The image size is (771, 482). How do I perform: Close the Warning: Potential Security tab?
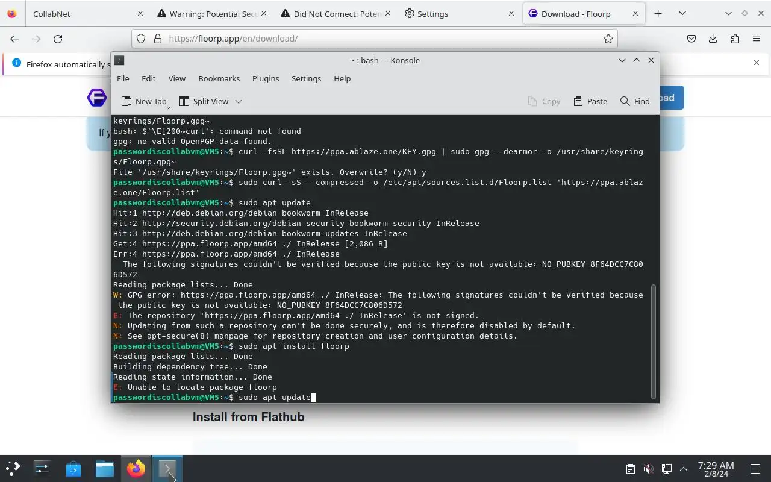pyautogui.click(x=263, y=13)
